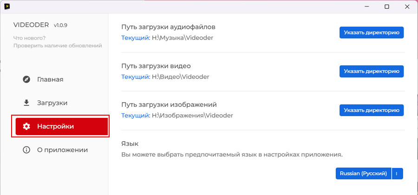This screenshot has height=195, width=418.
Task: Click the VIDEODER title text
Action: tap(31, 25)
